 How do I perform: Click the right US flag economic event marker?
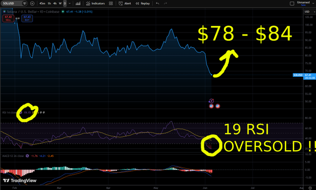pyautogui.click(x=218, y=106)
